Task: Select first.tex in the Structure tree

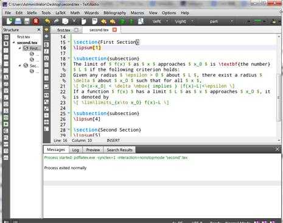Action: click(x=24, y=37)
